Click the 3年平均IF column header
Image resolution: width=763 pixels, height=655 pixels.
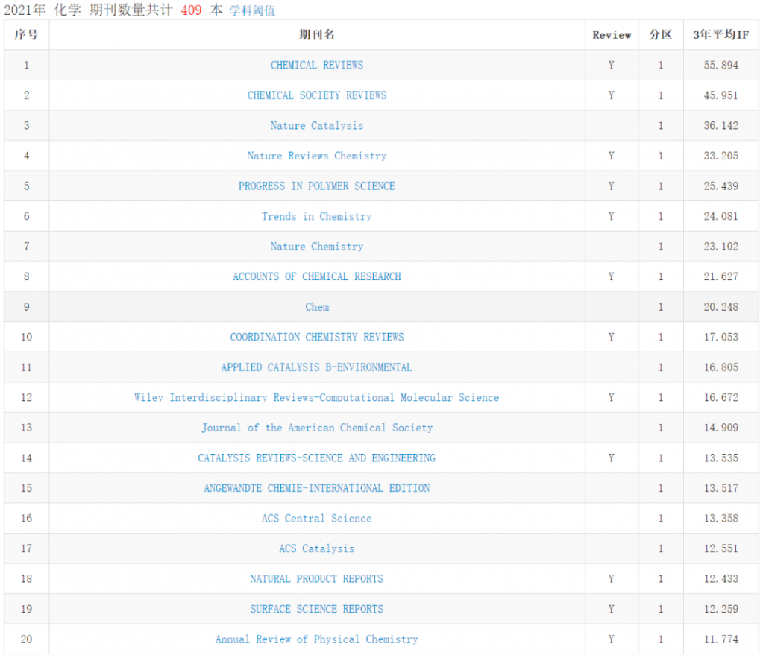coord(720,34)
